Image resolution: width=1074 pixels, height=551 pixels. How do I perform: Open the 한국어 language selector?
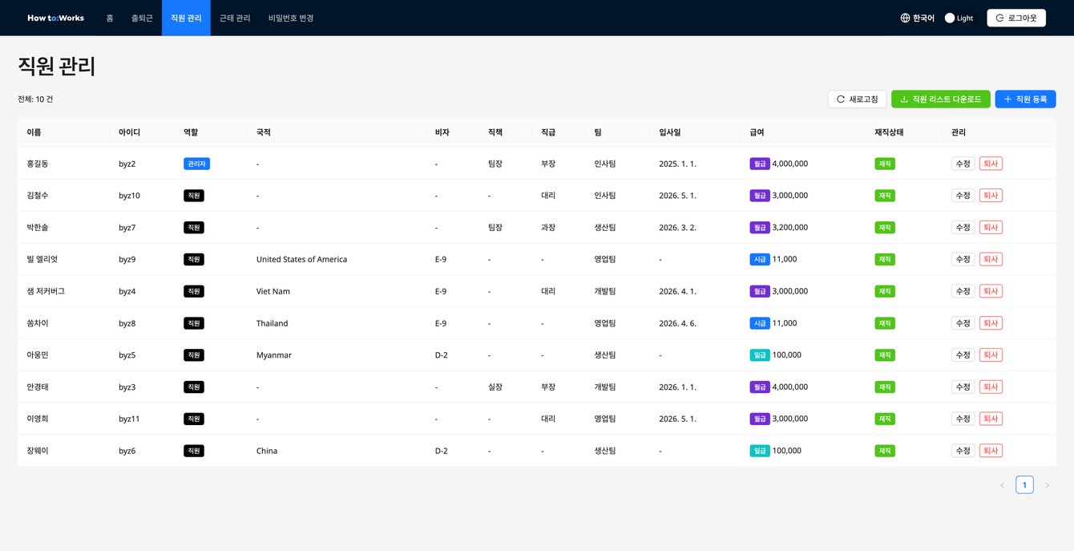pyautogui.click(x=918, y=18)
